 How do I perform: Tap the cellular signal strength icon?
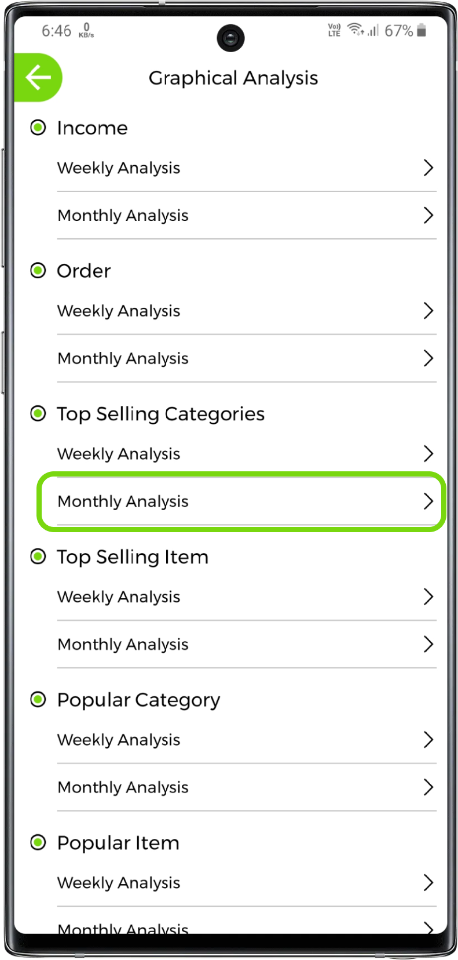pyautogui.click(x=373, y=30)
